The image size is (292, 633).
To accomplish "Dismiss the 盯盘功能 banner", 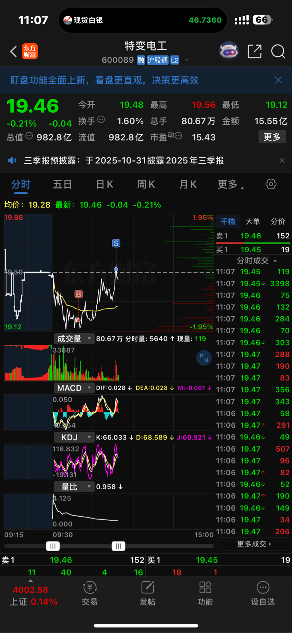I will click(278, 80).
